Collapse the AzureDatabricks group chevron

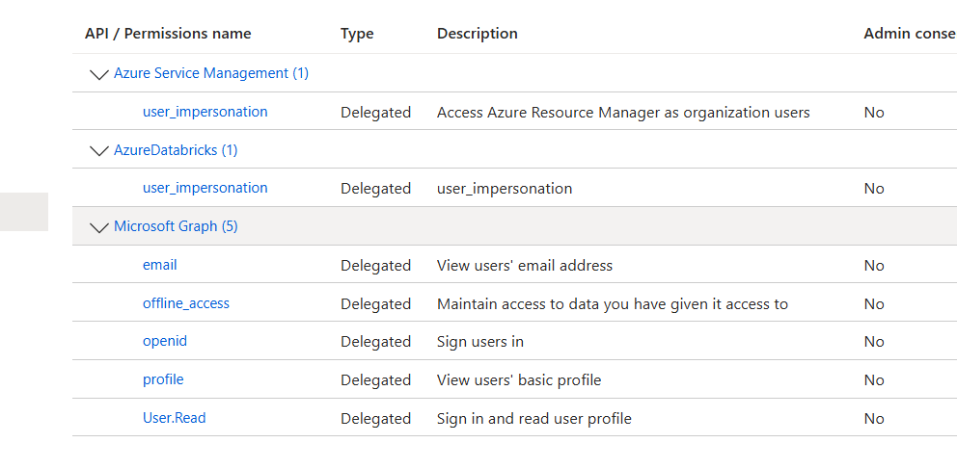98,150
